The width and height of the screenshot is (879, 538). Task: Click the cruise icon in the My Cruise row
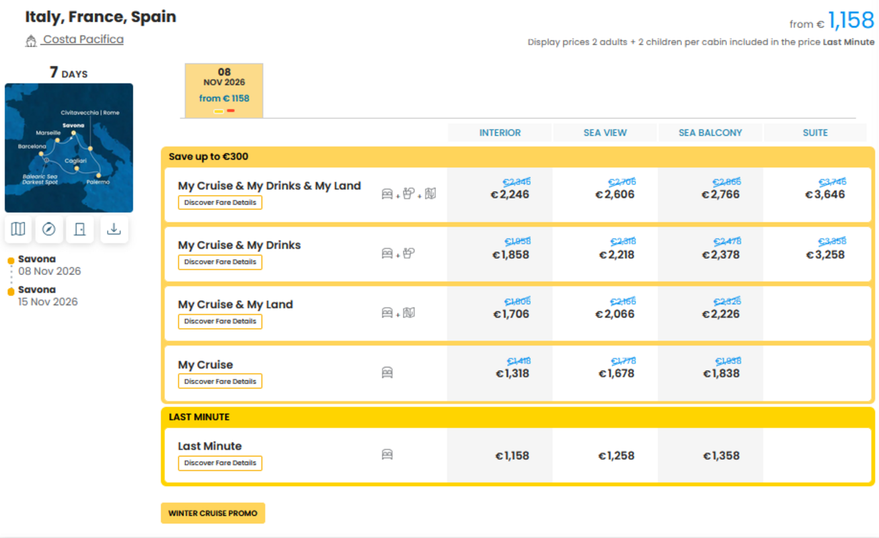[387, 373]
